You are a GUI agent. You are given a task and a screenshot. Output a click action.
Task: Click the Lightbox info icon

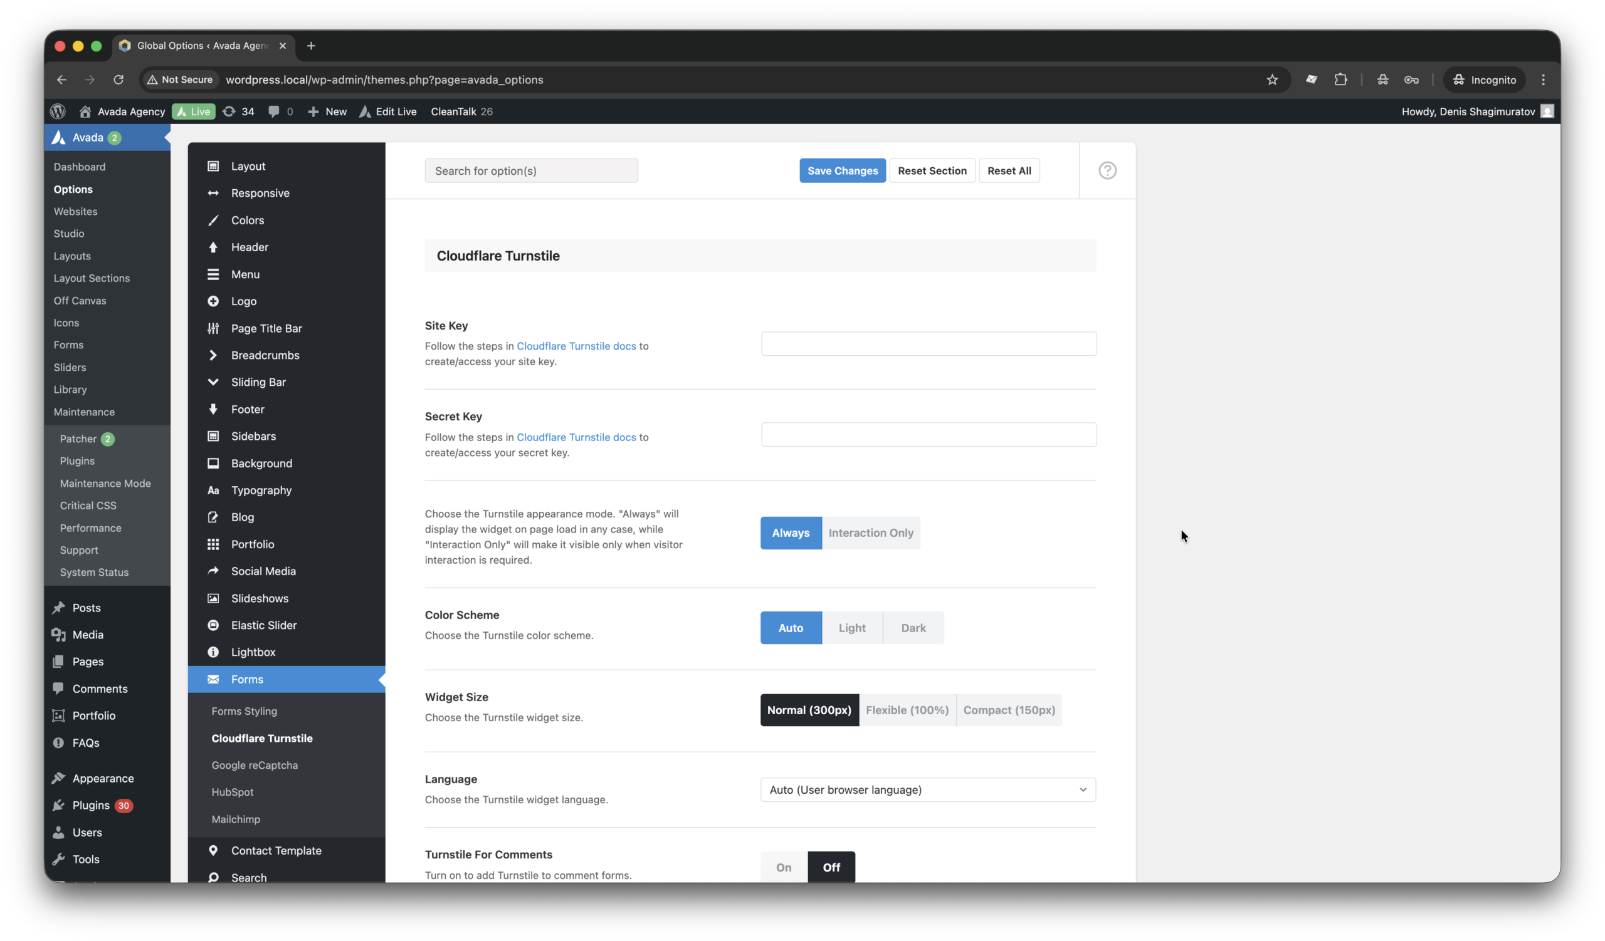[213, 652]
